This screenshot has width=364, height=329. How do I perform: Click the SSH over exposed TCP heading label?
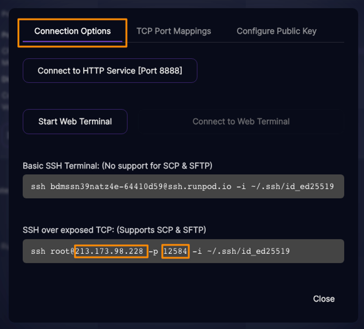click(x=114, y=230)
